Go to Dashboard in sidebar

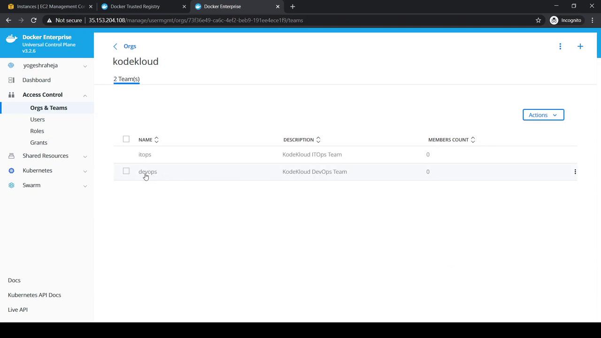pyautogui.click(x=37, y=80)
